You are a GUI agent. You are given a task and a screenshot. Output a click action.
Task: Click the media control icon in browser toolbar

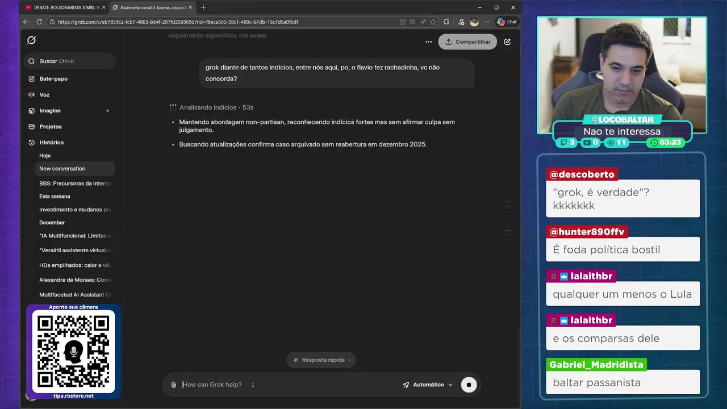[460, 22]
